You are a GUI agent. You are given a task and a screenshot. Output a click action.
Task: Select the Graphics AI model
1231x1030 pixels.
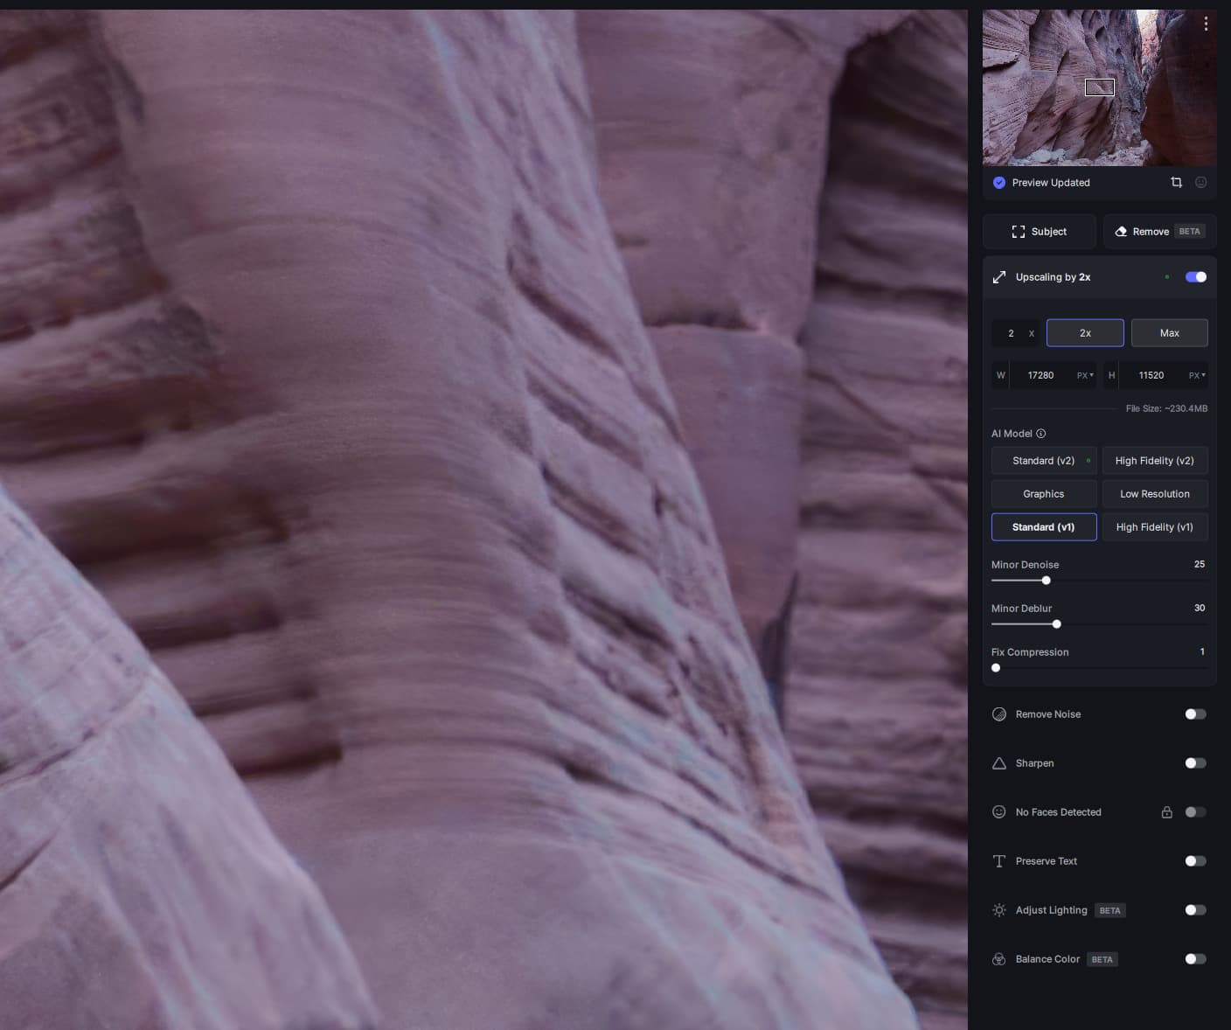[x=1044, y=494]
